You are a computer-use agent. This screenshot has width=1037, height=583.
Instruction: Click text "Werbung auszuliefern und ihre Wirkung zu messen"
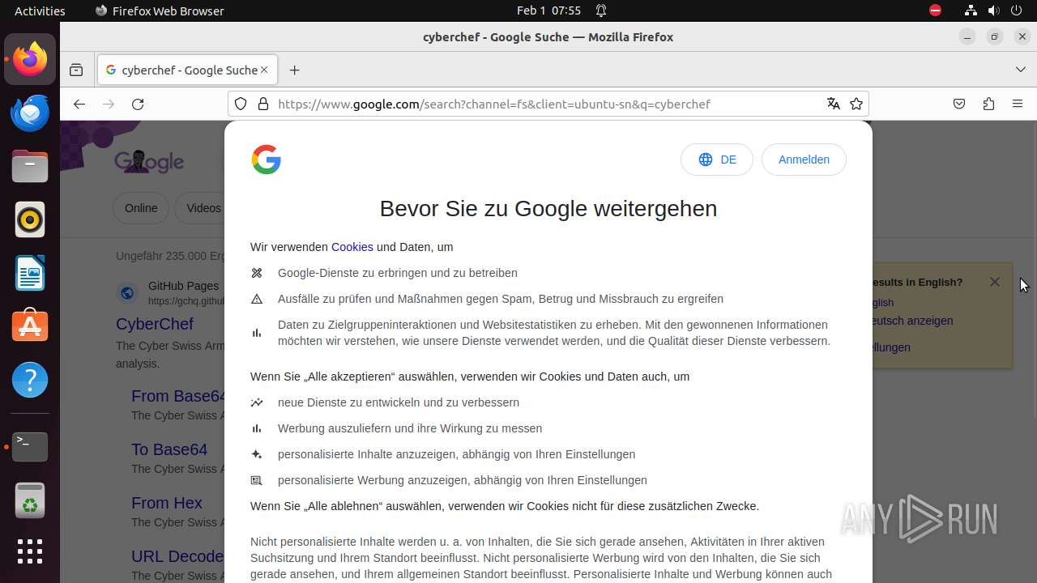[410, 428]
